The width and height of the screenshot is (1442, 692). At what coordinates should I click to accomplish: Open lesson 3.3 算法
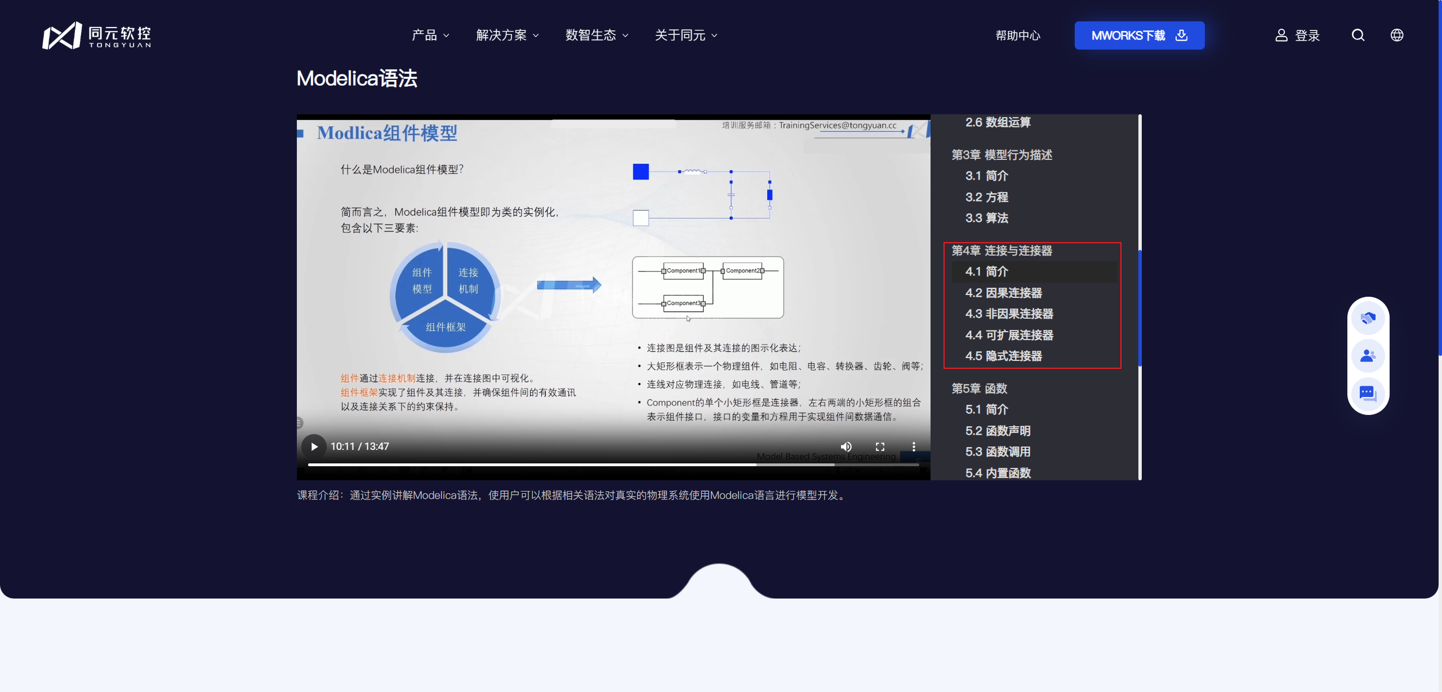click(x=987, y=218)
